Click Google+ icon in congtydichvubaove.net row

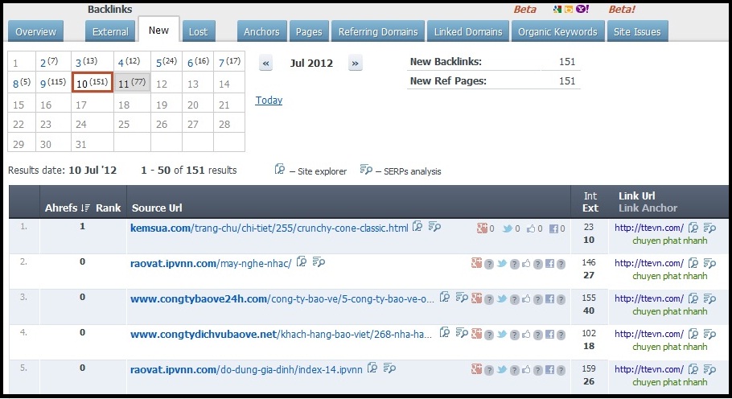(476, 334)
